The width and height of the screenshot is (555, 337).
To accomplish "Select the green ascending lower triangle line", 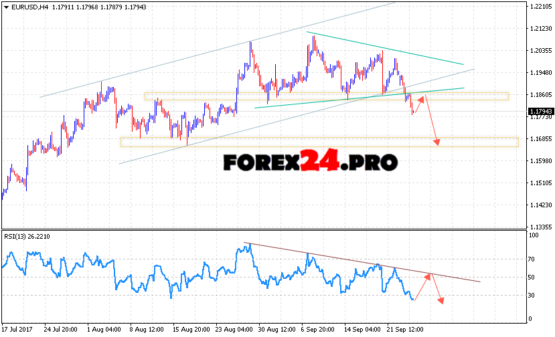I will click(x=358, y=98).
